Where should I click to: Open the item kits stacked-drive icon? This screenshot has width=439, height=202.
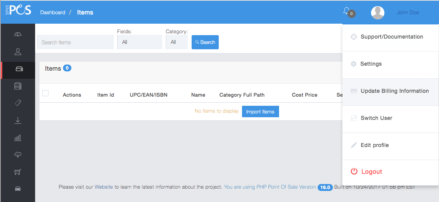[x=18, y=86]
